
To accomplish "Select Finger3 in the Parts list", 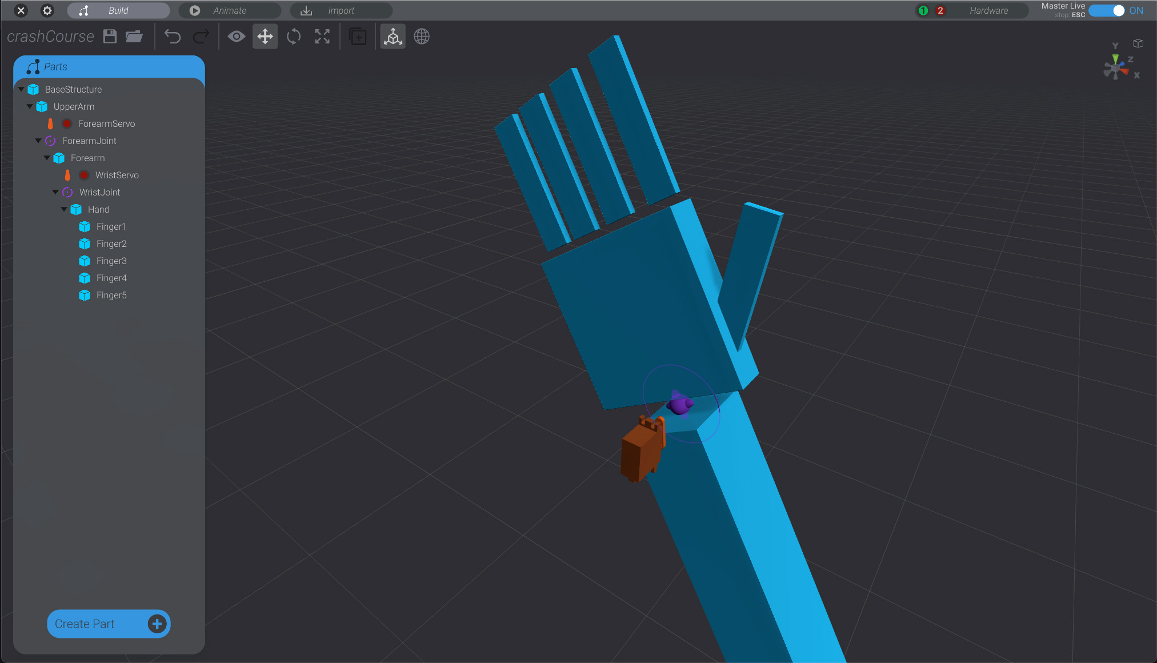I will point(111,261).
